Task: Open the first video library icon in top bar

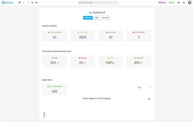Action: (x=20, y=2)
